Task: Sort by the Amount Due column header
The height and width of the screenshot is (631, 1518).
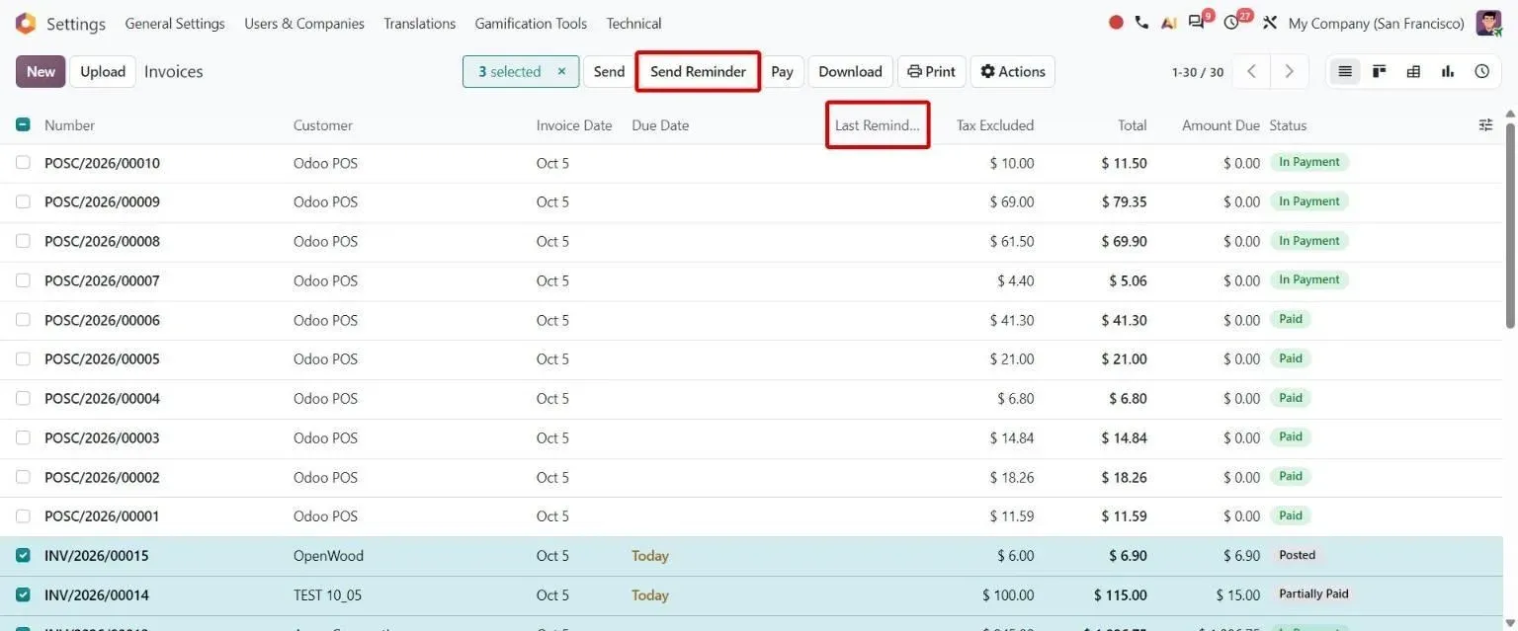Action: [x=1221, y=125]
